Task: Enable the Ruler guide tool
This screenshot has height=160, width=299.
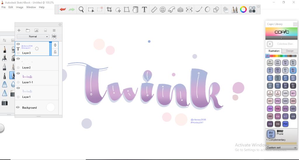Action: (154, 9)
